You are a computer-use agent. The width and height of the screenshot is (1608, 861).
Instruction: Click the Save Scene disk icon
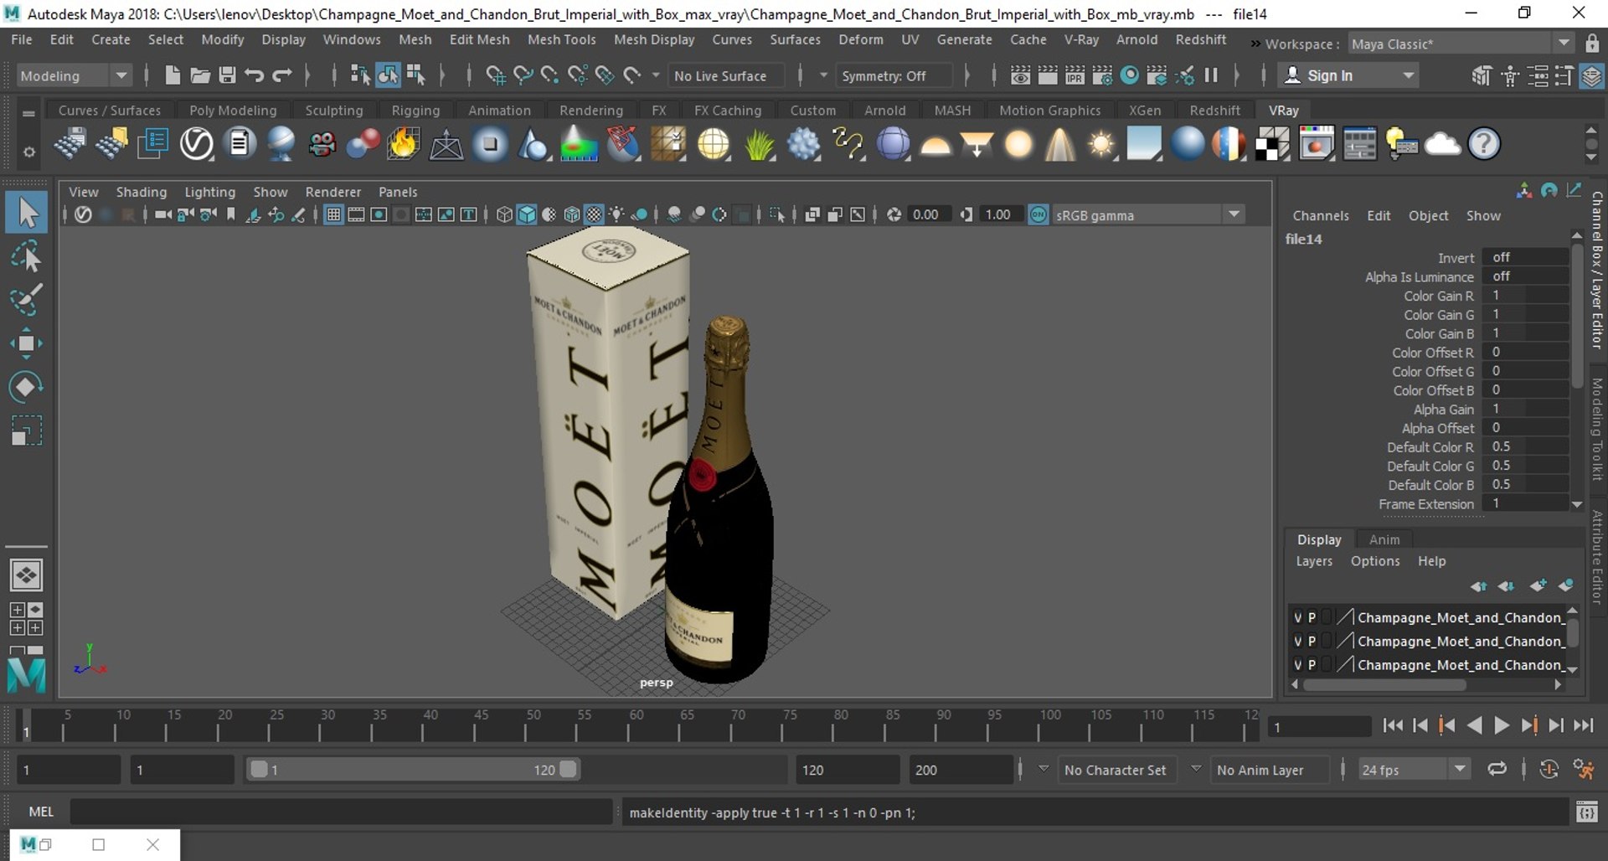point(227,75)
